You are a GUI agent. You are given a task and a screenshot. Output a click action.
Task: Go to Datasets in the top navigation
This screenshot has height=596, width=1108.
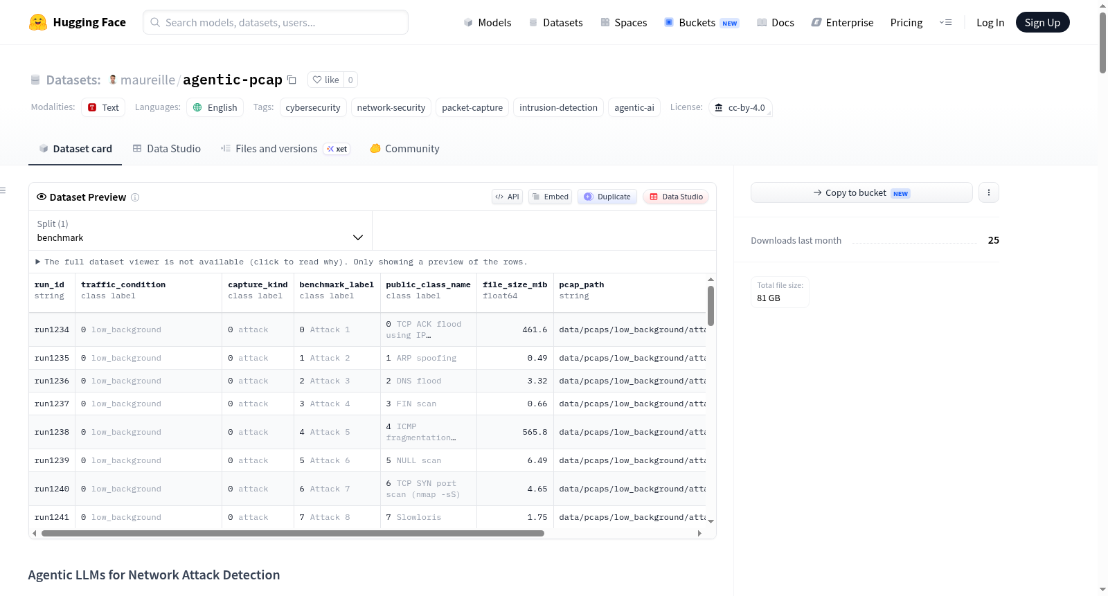tap(555, 23)
